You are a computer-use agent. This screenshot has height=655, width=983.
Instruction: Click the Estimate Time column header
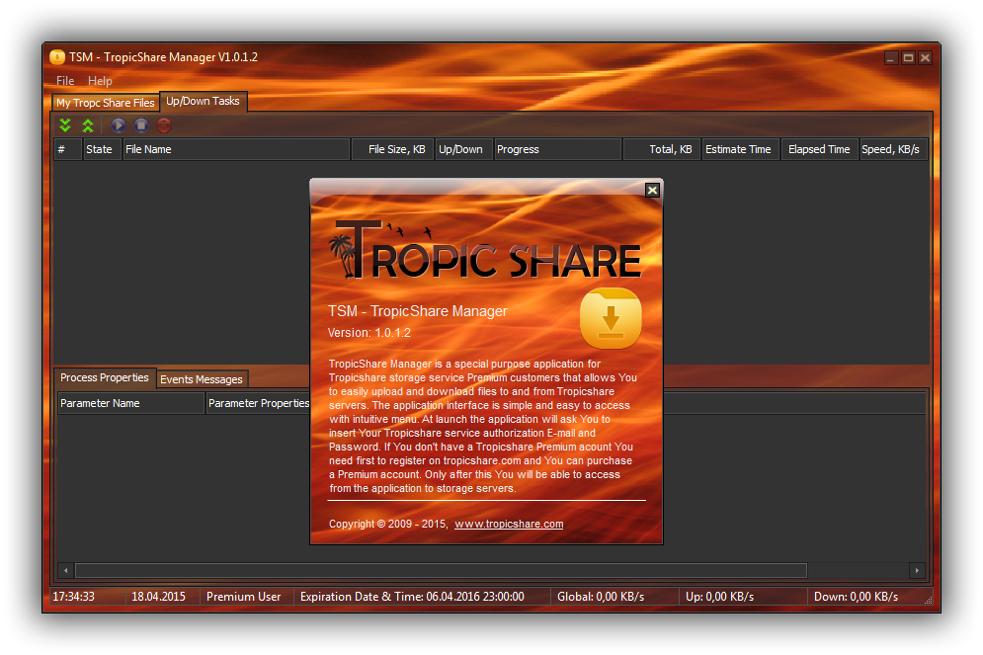tap(740, 149)
